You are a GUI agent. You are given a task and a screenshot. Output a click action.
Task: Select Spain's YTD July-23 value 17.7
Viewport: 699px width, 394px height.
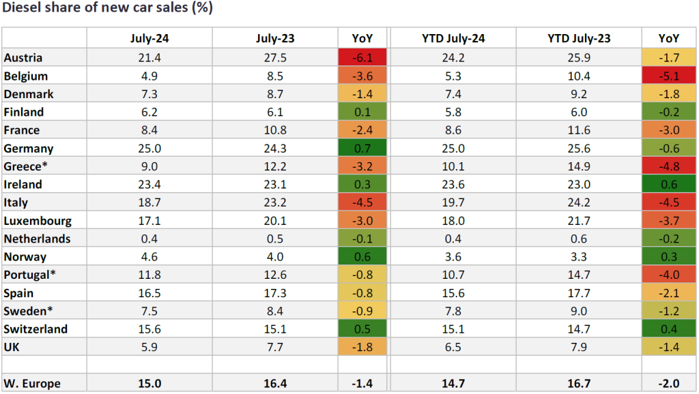click(x=579, y=293)
